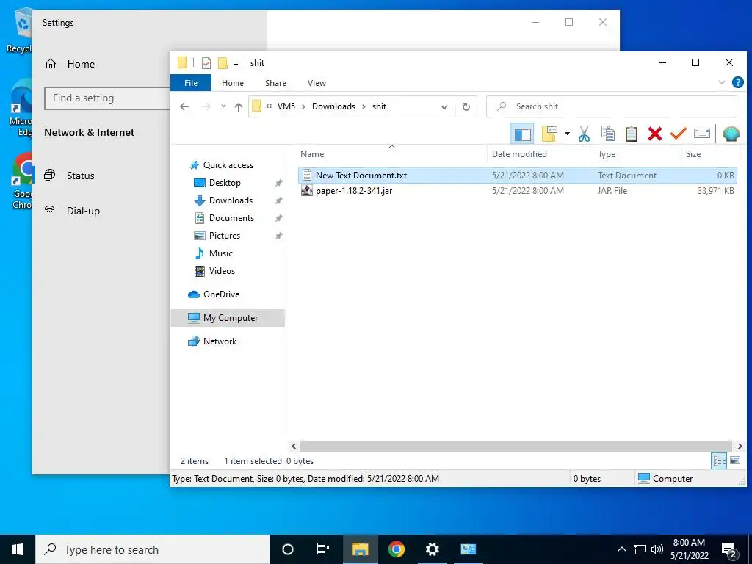
Task: Show hidden system tray icons
Action: pos(621,549)
